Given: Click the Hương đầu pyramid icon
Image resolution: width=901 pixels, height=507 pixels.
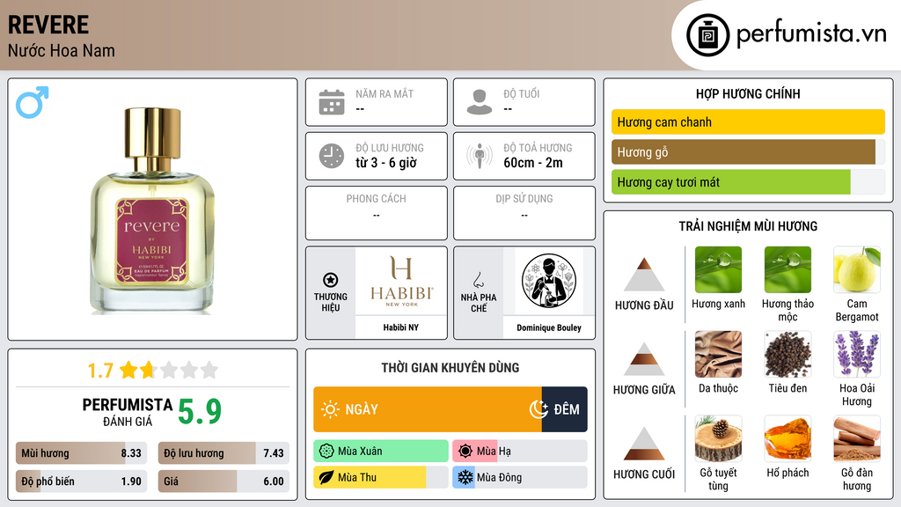Looking at the screenshot, I should click(644, 275).
